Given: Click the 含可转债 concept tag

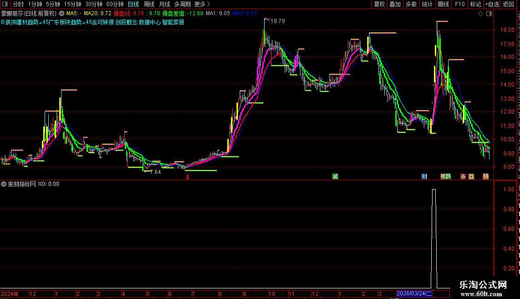Looking at the screenshot, I should pos(103,22).
